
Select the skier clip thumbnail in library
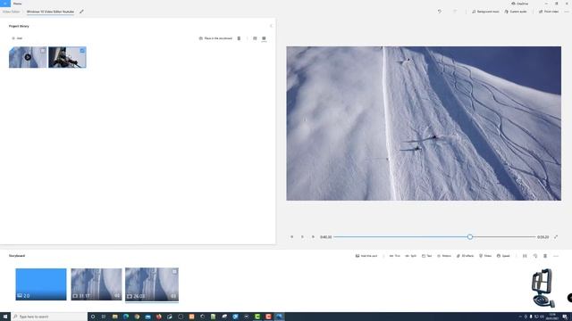coord(67,57)
